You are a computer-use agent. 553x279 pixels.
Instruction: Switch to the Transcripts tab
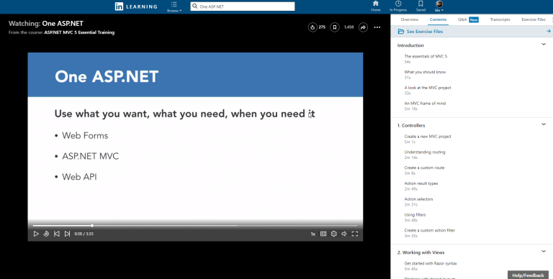500,19
